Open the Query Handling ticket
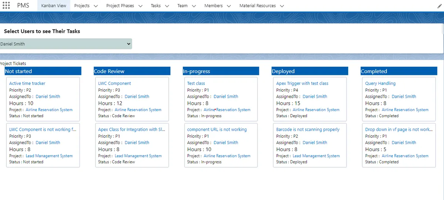 tap(380, 83)
